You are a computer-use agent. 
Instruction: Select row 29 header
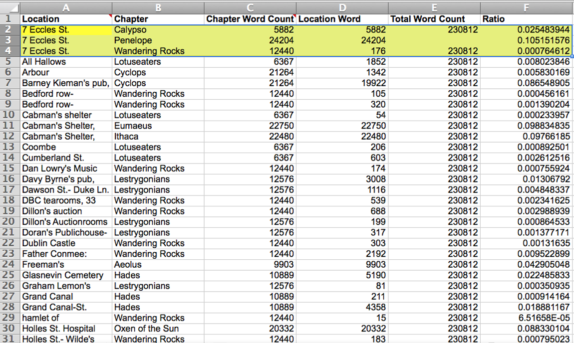click(10, 318)
